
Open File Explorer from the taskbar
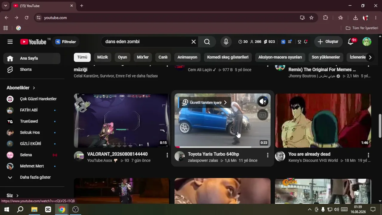(x=34, y=209)
